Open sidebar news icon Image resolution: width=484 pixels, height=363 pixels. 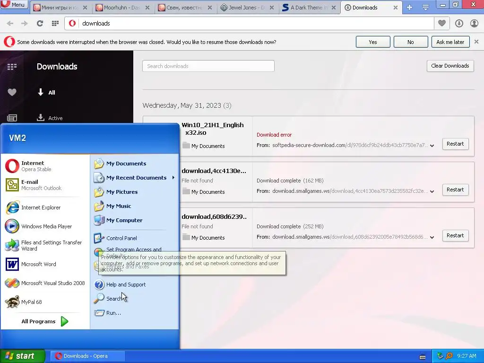(12, 118)
